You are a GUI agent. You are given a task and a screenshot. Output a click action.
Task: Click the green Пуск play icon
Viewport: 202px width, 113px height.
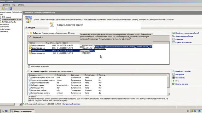pos(173,81)
